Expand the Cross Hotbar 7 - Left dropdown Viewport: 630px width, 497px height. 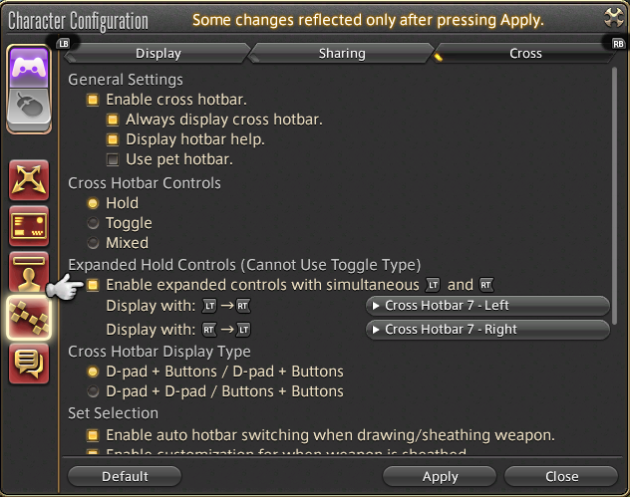487,306
